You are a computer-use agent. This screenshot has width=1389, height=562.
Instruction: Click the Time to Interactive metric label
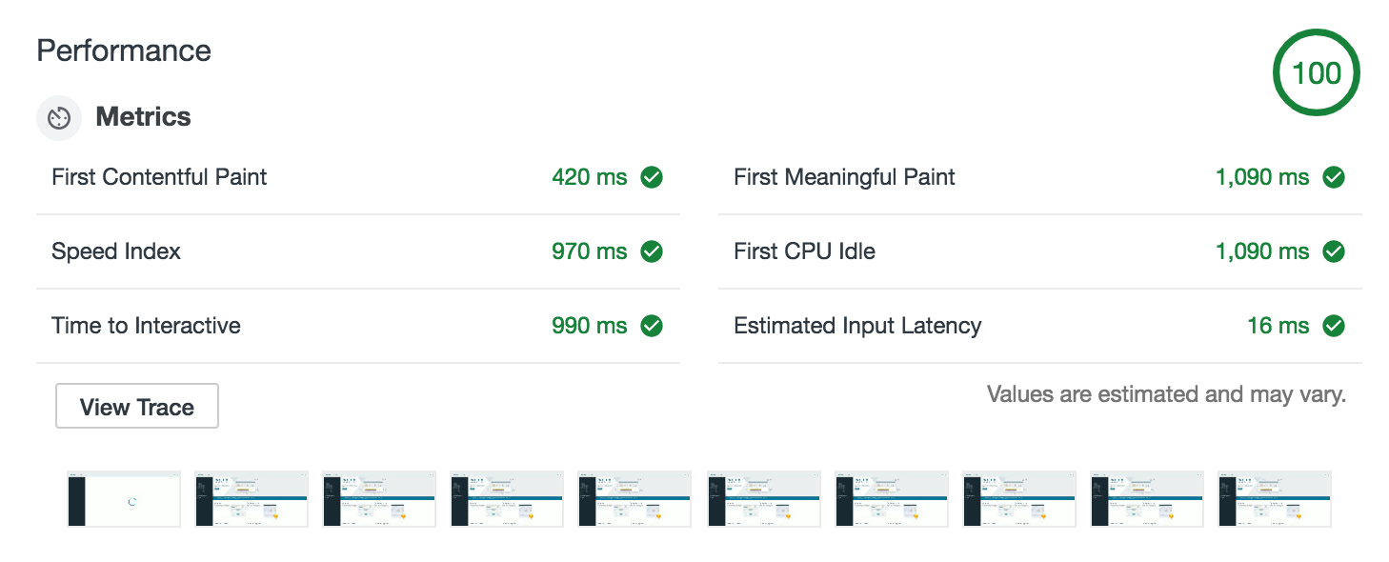tap(144, 326)
